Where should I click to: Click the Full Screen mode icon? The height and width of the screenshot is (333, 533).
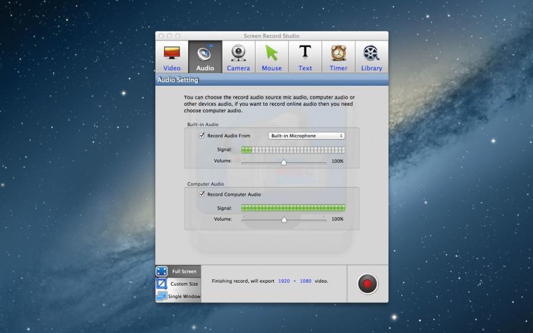pyautogui.click(x=162, y=271)
